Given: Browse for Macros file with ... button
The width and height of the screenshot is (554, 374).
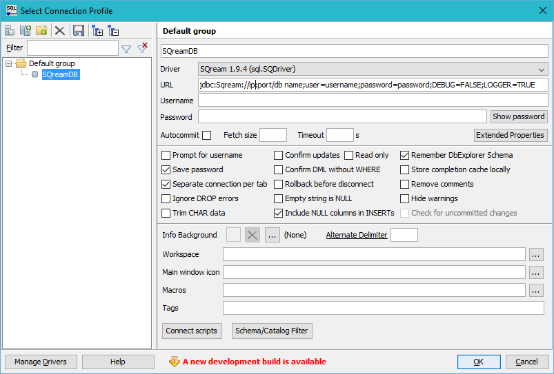Looking at the screenshot, I should 536,291.
